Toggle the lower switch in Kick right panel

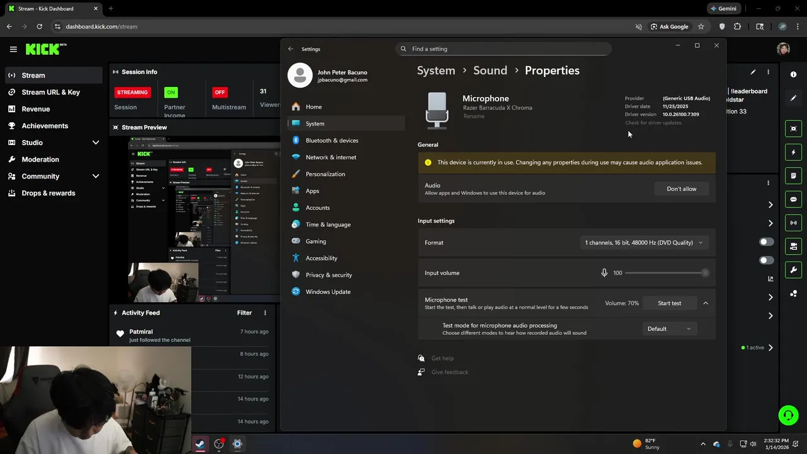point(767,260)
